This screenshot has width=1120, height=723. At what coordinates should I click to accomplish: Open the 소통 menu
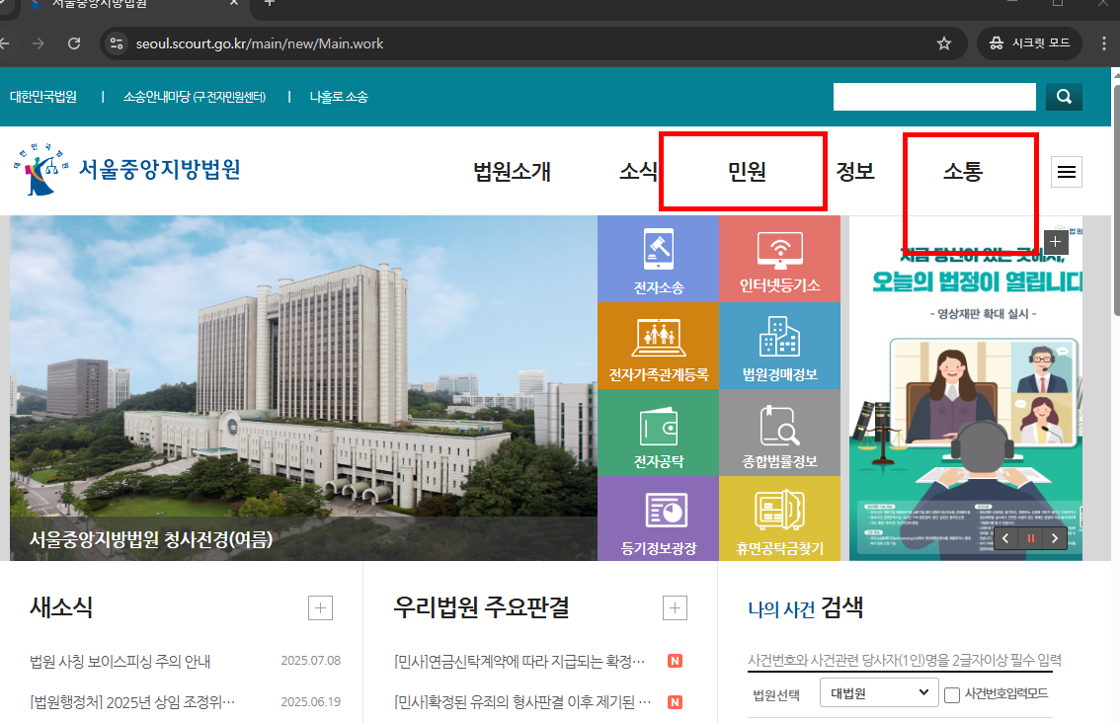pyautogui.click(x=970, y=171)
